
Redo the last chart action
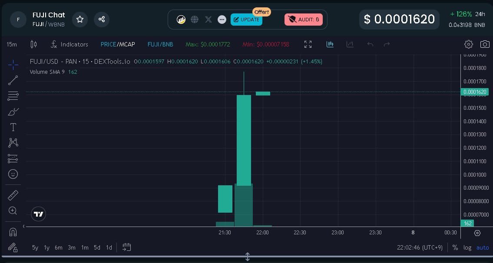click(387, 44)
